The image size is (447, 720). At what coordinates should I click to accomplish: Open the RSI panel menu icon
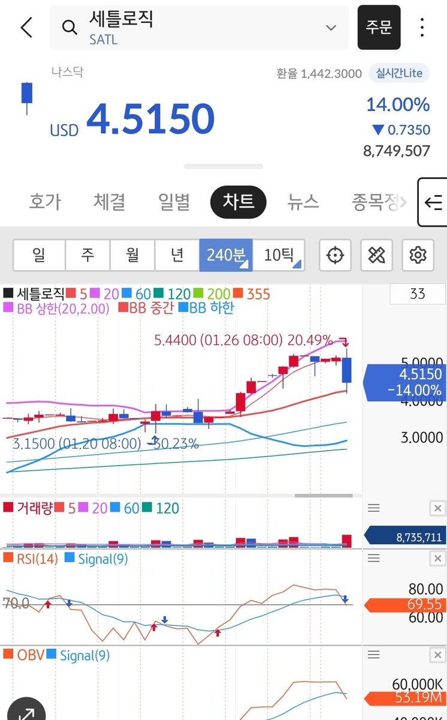coord(374,559)
